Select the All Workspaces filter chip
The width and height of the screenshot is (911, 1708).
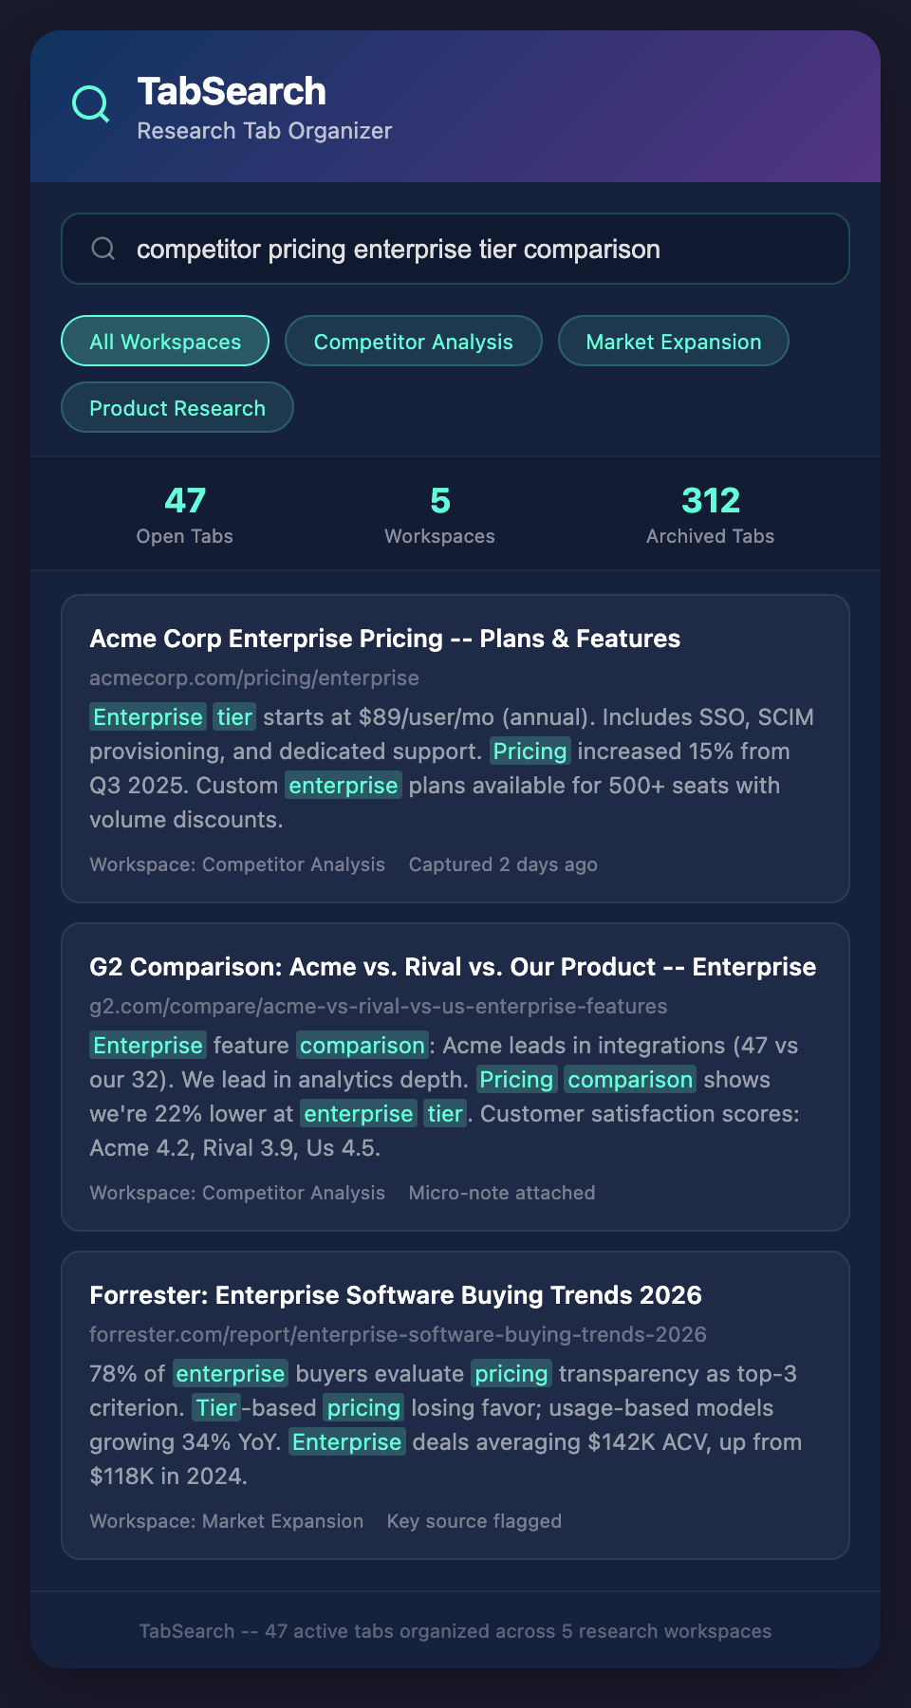coord(165,342)
